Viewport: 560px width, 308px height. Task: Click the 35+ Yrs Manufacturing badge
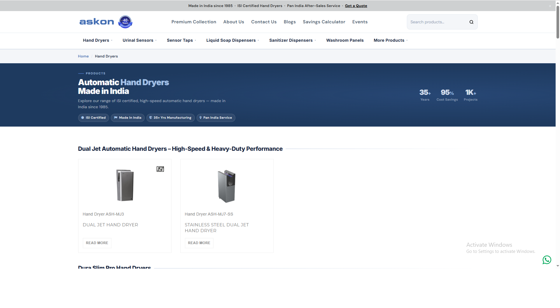(170, 118)
